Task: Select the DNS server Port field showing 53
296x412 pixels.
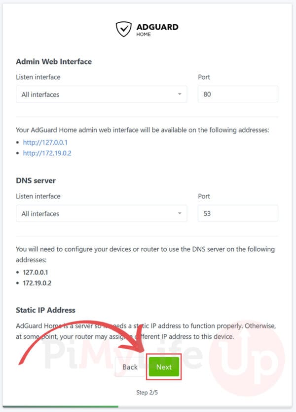Action: (x=238, y=213)
